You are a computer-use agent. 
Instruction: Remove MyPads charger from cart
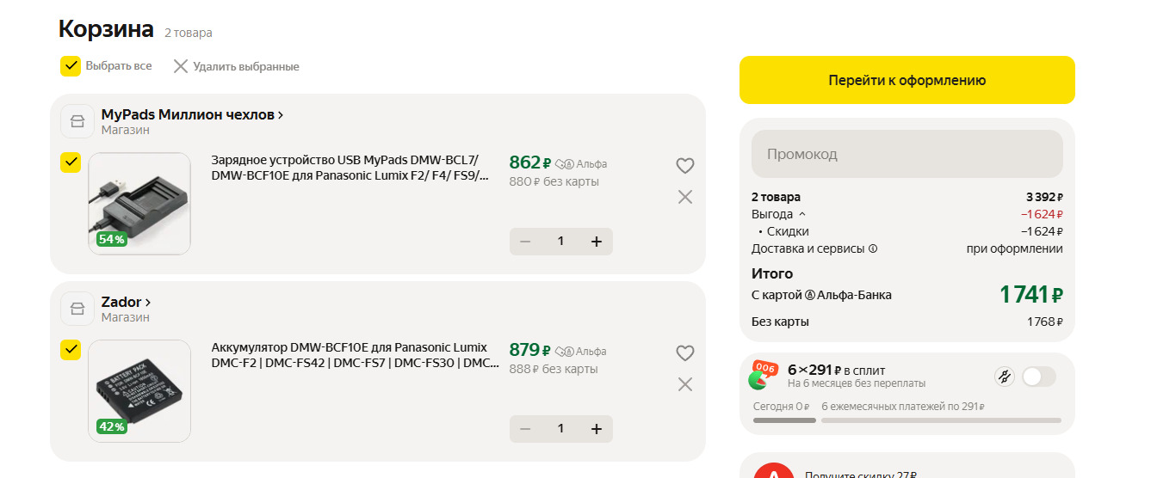tap(684, 197)
